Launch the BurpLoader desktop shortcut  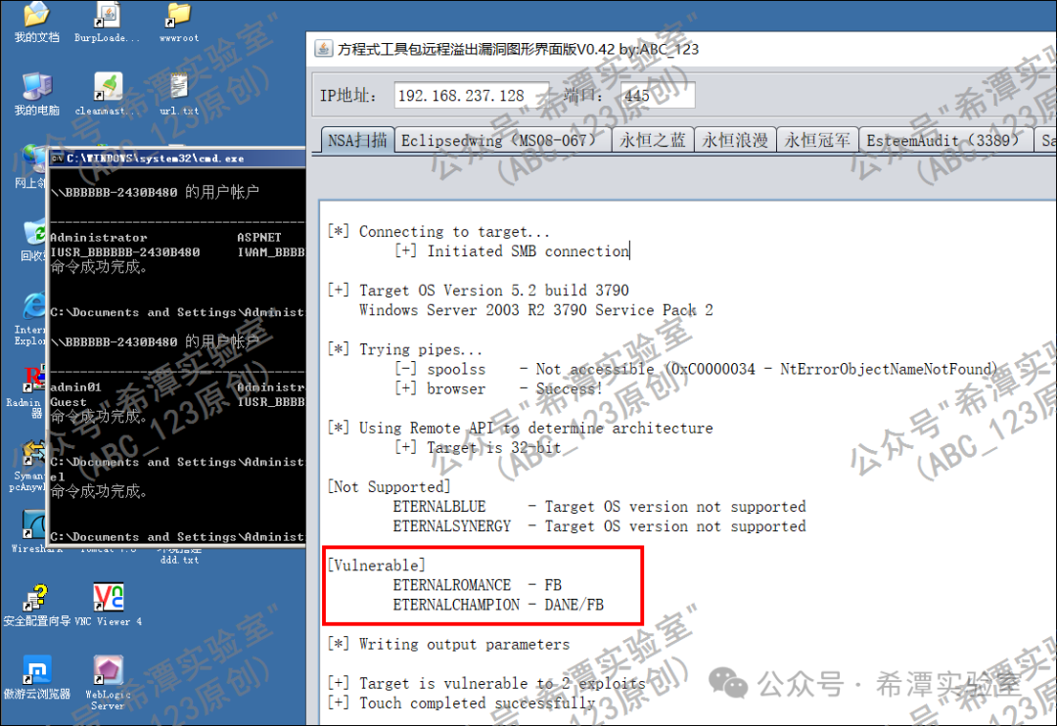[x=108, y=21]
